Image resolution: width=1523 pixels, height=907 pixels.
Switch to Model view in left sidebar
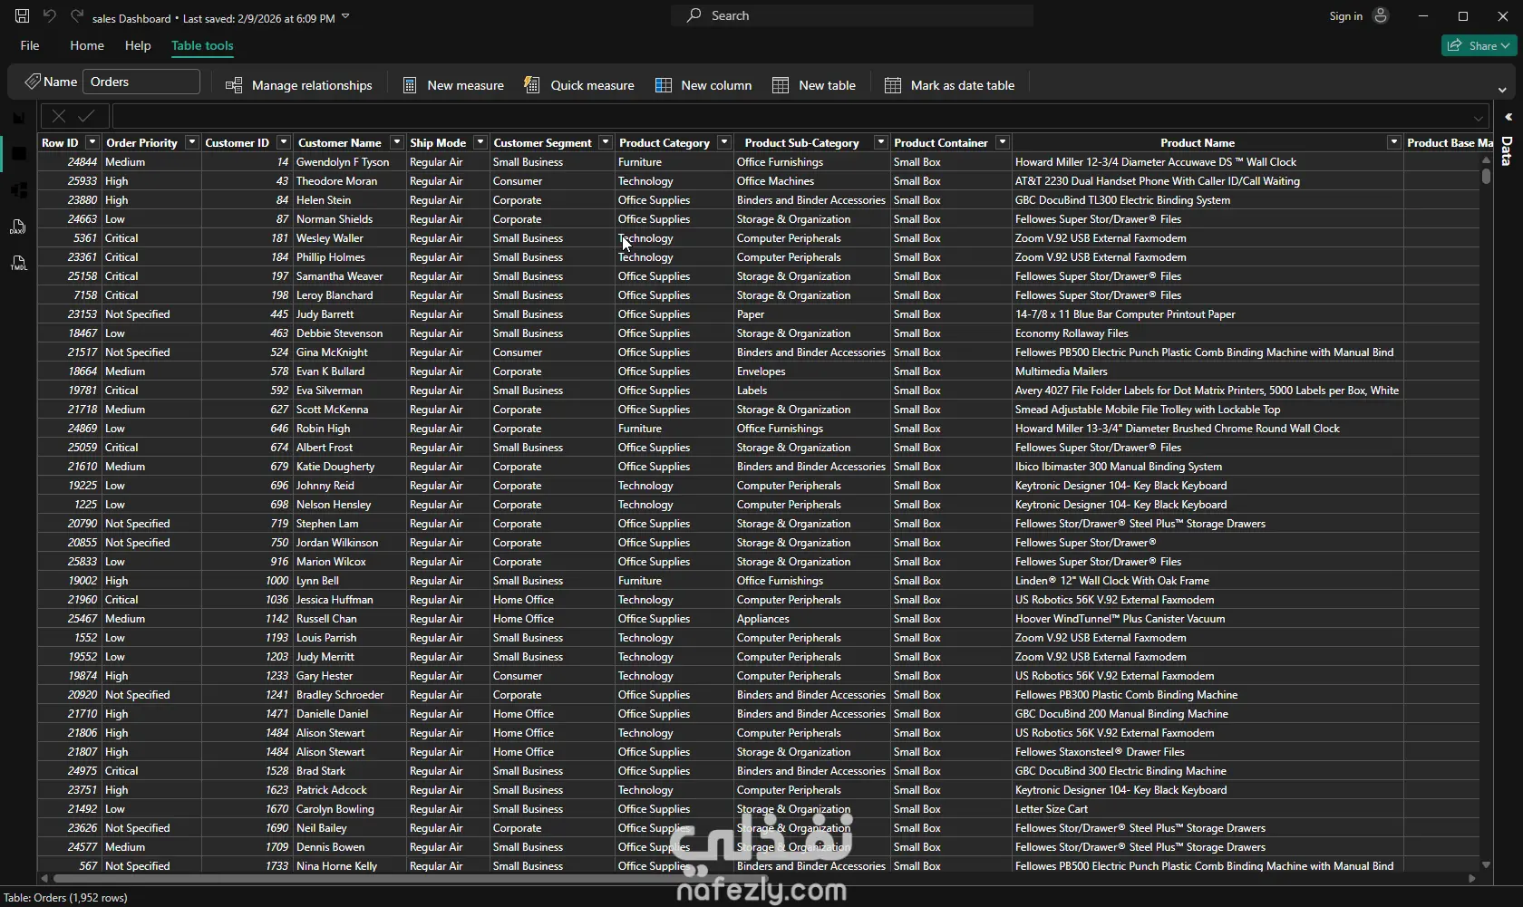click(18, 190)
